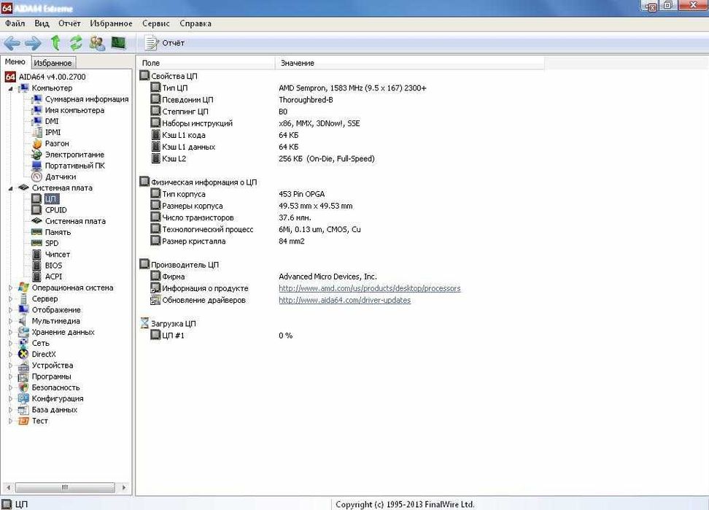The width and height of the screenshot is (709, 510).
Task: Expand the Сервер branch
Action: point(10,299)
